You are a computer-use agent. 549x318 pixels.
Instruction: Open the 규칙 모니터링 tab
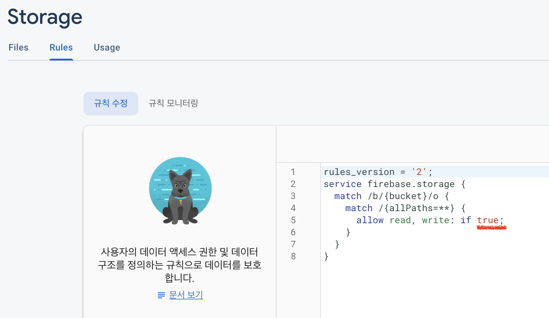coord(173,103)
